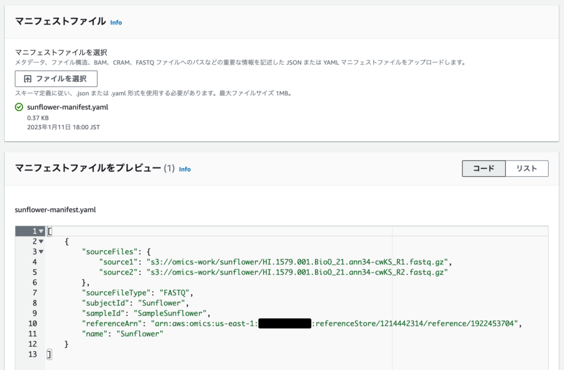Screen dimensions: 564x370
Task: Click line number 13 in gutter
Action: (33, 355)
